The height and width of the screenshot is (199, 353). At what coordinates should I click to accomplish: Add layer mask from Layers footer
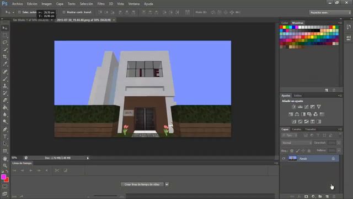click(x=306, y=197)
